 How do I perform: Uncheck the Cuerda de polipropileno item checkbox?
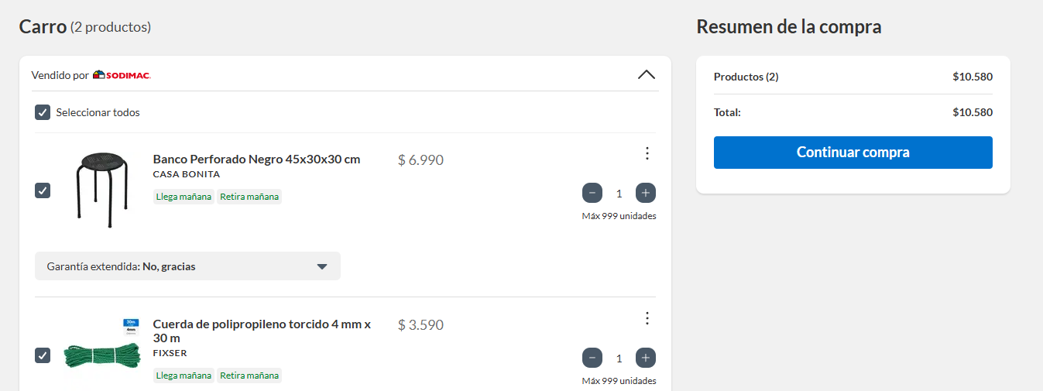coord(43,355)
